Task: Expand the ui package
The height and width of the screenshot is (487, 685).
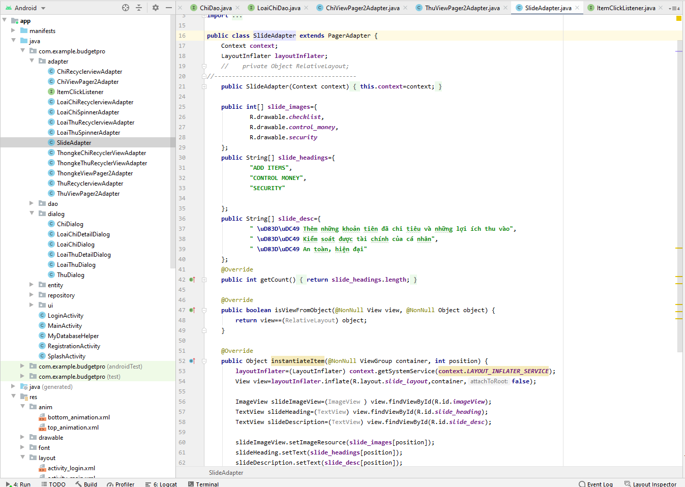Action: pyautogui.click(x=32, y=305)
